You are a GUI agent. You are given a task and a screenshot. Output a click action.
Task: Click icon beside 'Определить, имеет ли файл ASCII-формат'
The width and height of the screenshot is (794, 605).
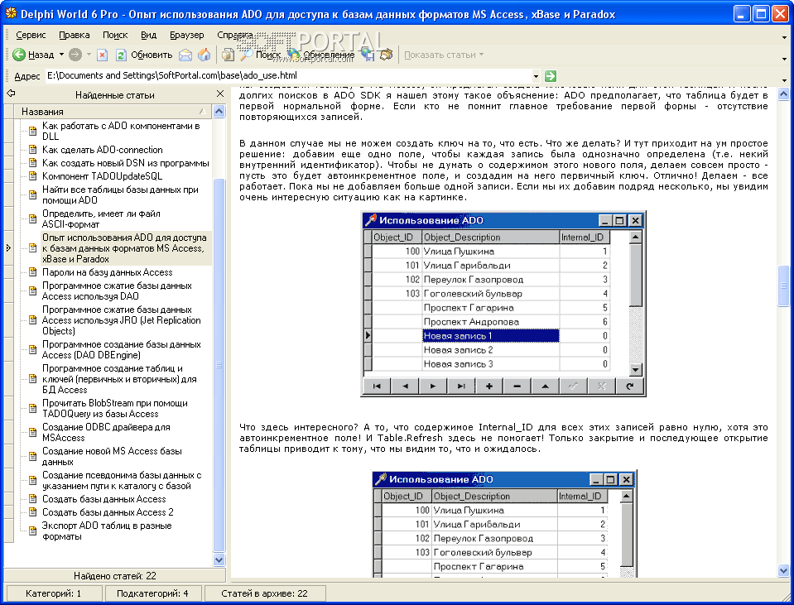coord(33,218)
